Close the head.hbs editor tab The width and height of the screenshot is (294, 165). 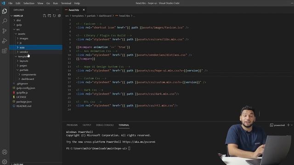tap(84, 10)
